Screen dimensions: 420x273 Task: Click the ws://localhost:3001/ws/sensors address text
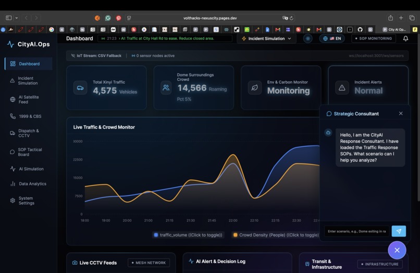pyautogui.click(x=376, y=56)
